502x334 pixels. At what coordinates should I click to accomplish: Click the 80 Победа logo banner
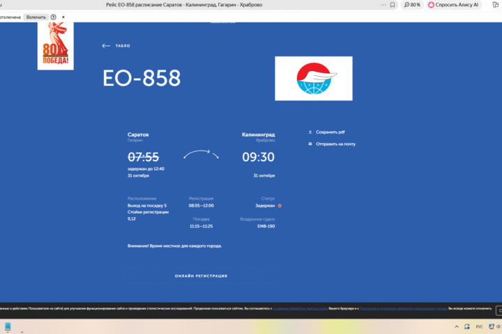(55, 45)
